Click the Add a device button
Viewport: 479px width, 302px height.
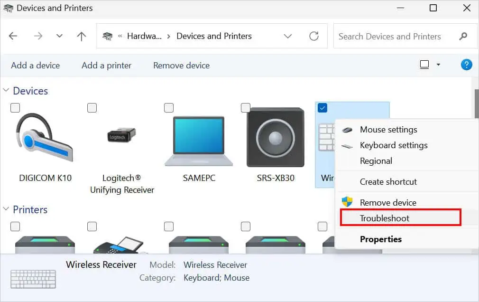35,65
